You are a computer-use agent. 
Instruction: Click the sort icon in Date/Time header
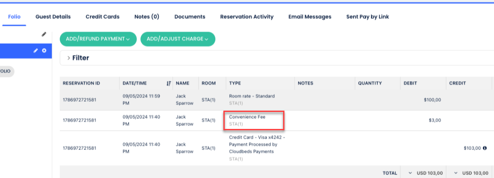tap(169, 83)
